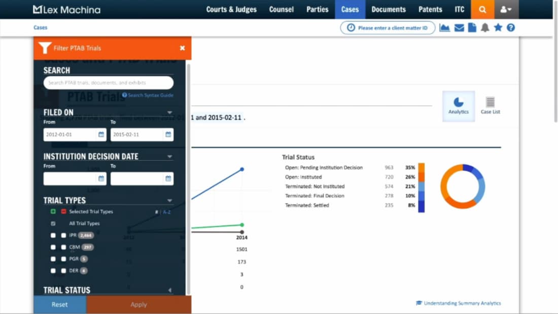This screenshot has width=558, height=314.
Task: Focus the PTAB trials search field
Action: [x=108, y=83]
